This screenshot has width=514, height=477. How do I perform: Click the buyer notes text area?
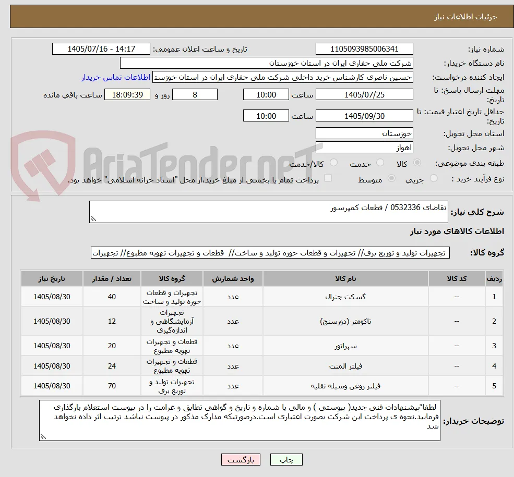point(240,420)
